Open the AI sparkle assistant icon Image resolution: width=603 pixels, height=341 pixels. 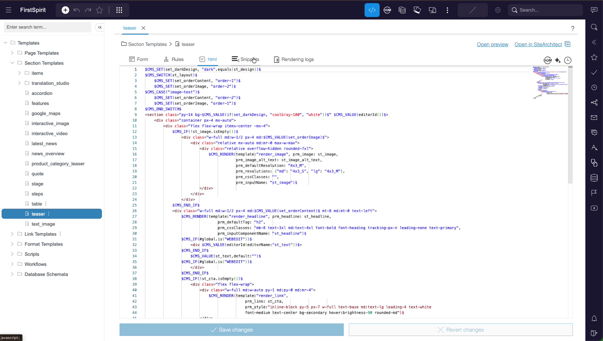pyautogui.click(x=558, y=60)
